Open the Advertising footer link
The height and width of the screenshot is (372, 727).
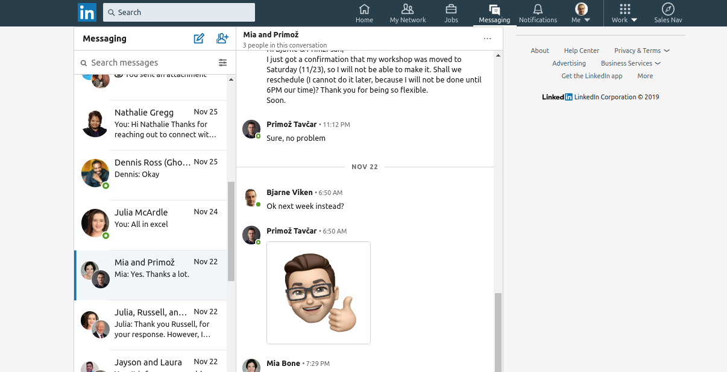[x=569, y=63]
